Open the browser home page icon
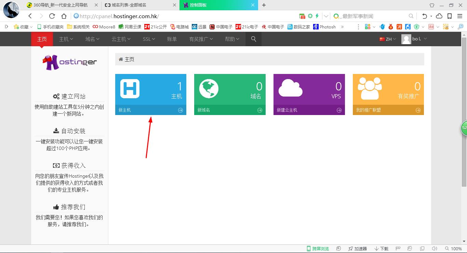 [64, 16]
